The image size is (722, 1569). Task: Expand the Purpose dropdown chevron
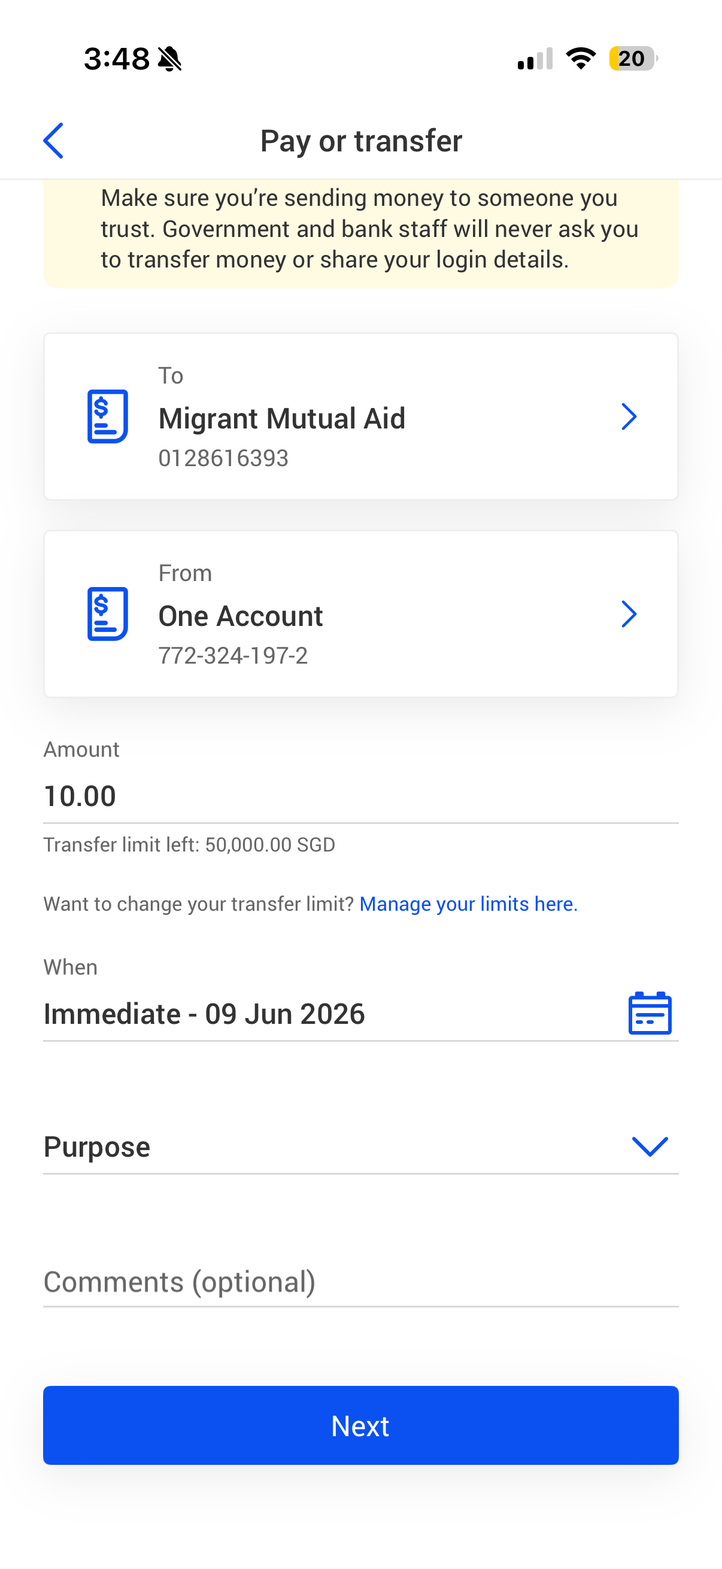click(x=650, y=1147)
